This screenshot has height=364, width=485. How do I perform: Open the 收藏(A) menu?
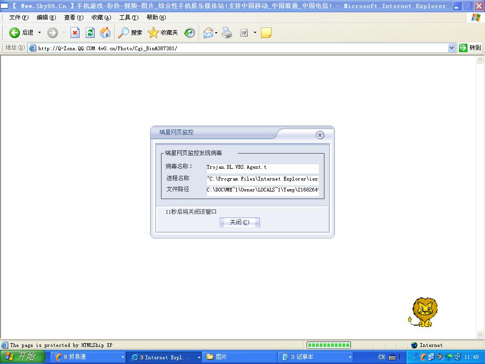tap(101, 18)
